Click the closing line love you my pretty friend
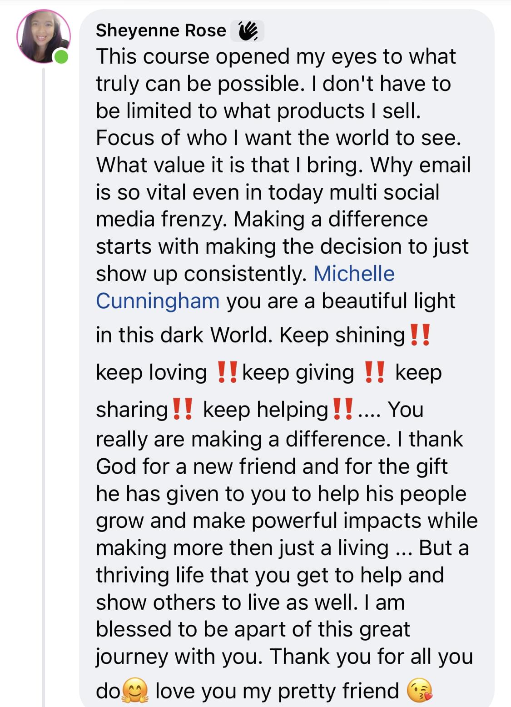Viewport: 511px width, 707px height. 277,691
